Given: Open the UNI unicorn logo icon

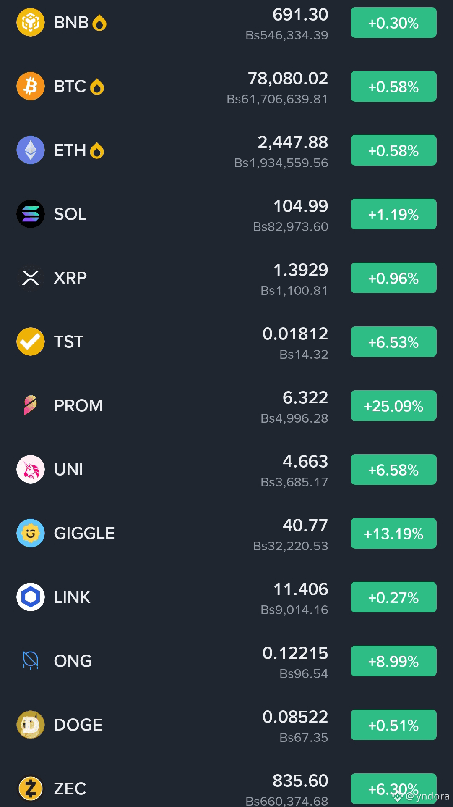Looking at the screenshot, I should [x=31, y=469].
